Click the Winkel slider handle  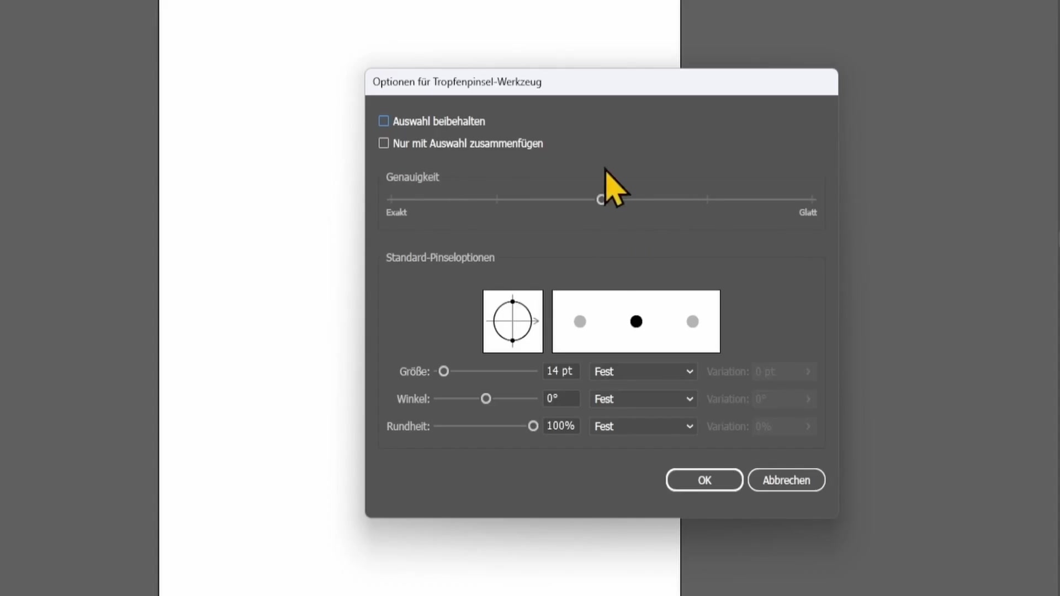coord(486,398)
